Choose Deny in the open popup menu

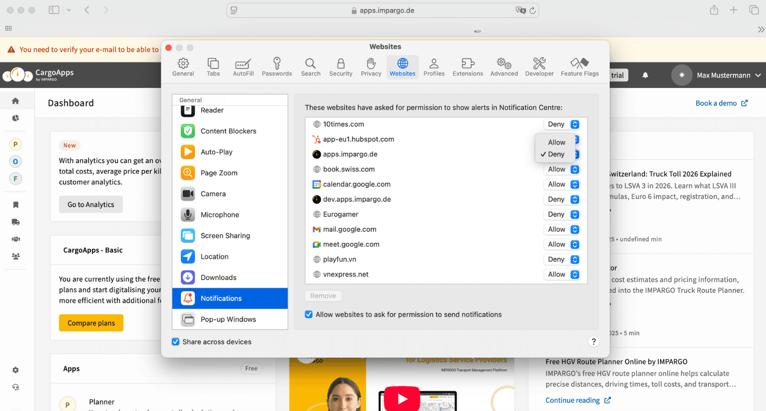pos(555,154)
